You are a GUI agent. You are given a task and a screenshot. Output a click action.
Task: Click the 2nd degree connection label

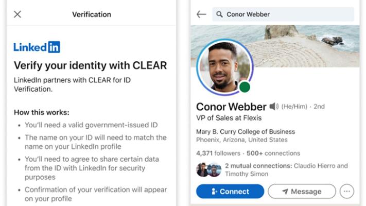[319, 107]
